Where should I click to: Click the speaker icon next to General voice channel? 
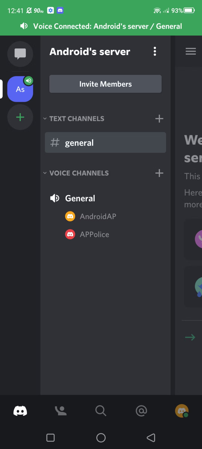tap(55, 198)
